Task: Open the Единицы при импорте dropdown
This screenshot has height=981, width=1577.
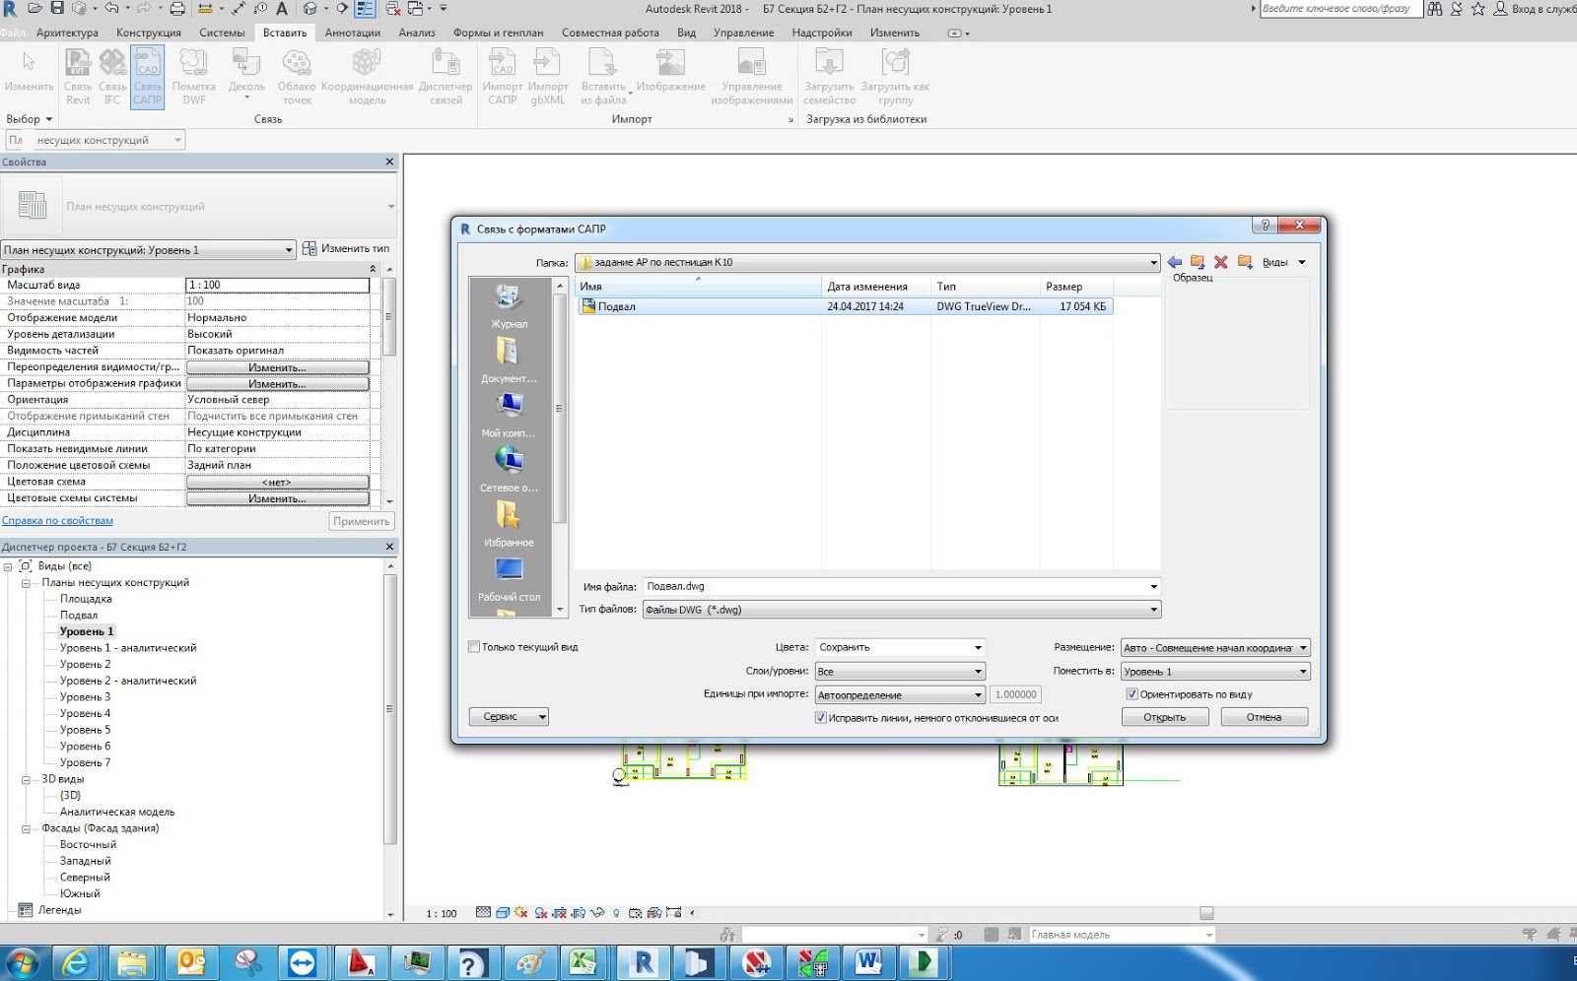Action: (900, 694)
